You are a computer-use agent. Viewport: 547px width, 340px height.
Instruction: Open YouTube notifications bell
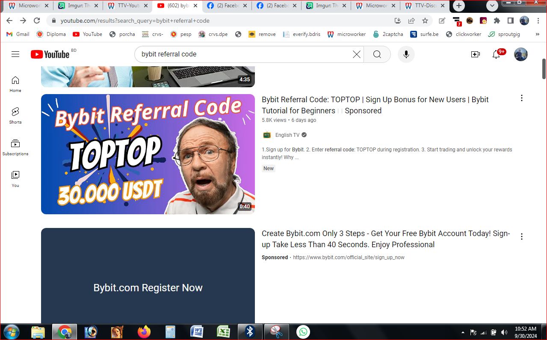pos(496,54)
